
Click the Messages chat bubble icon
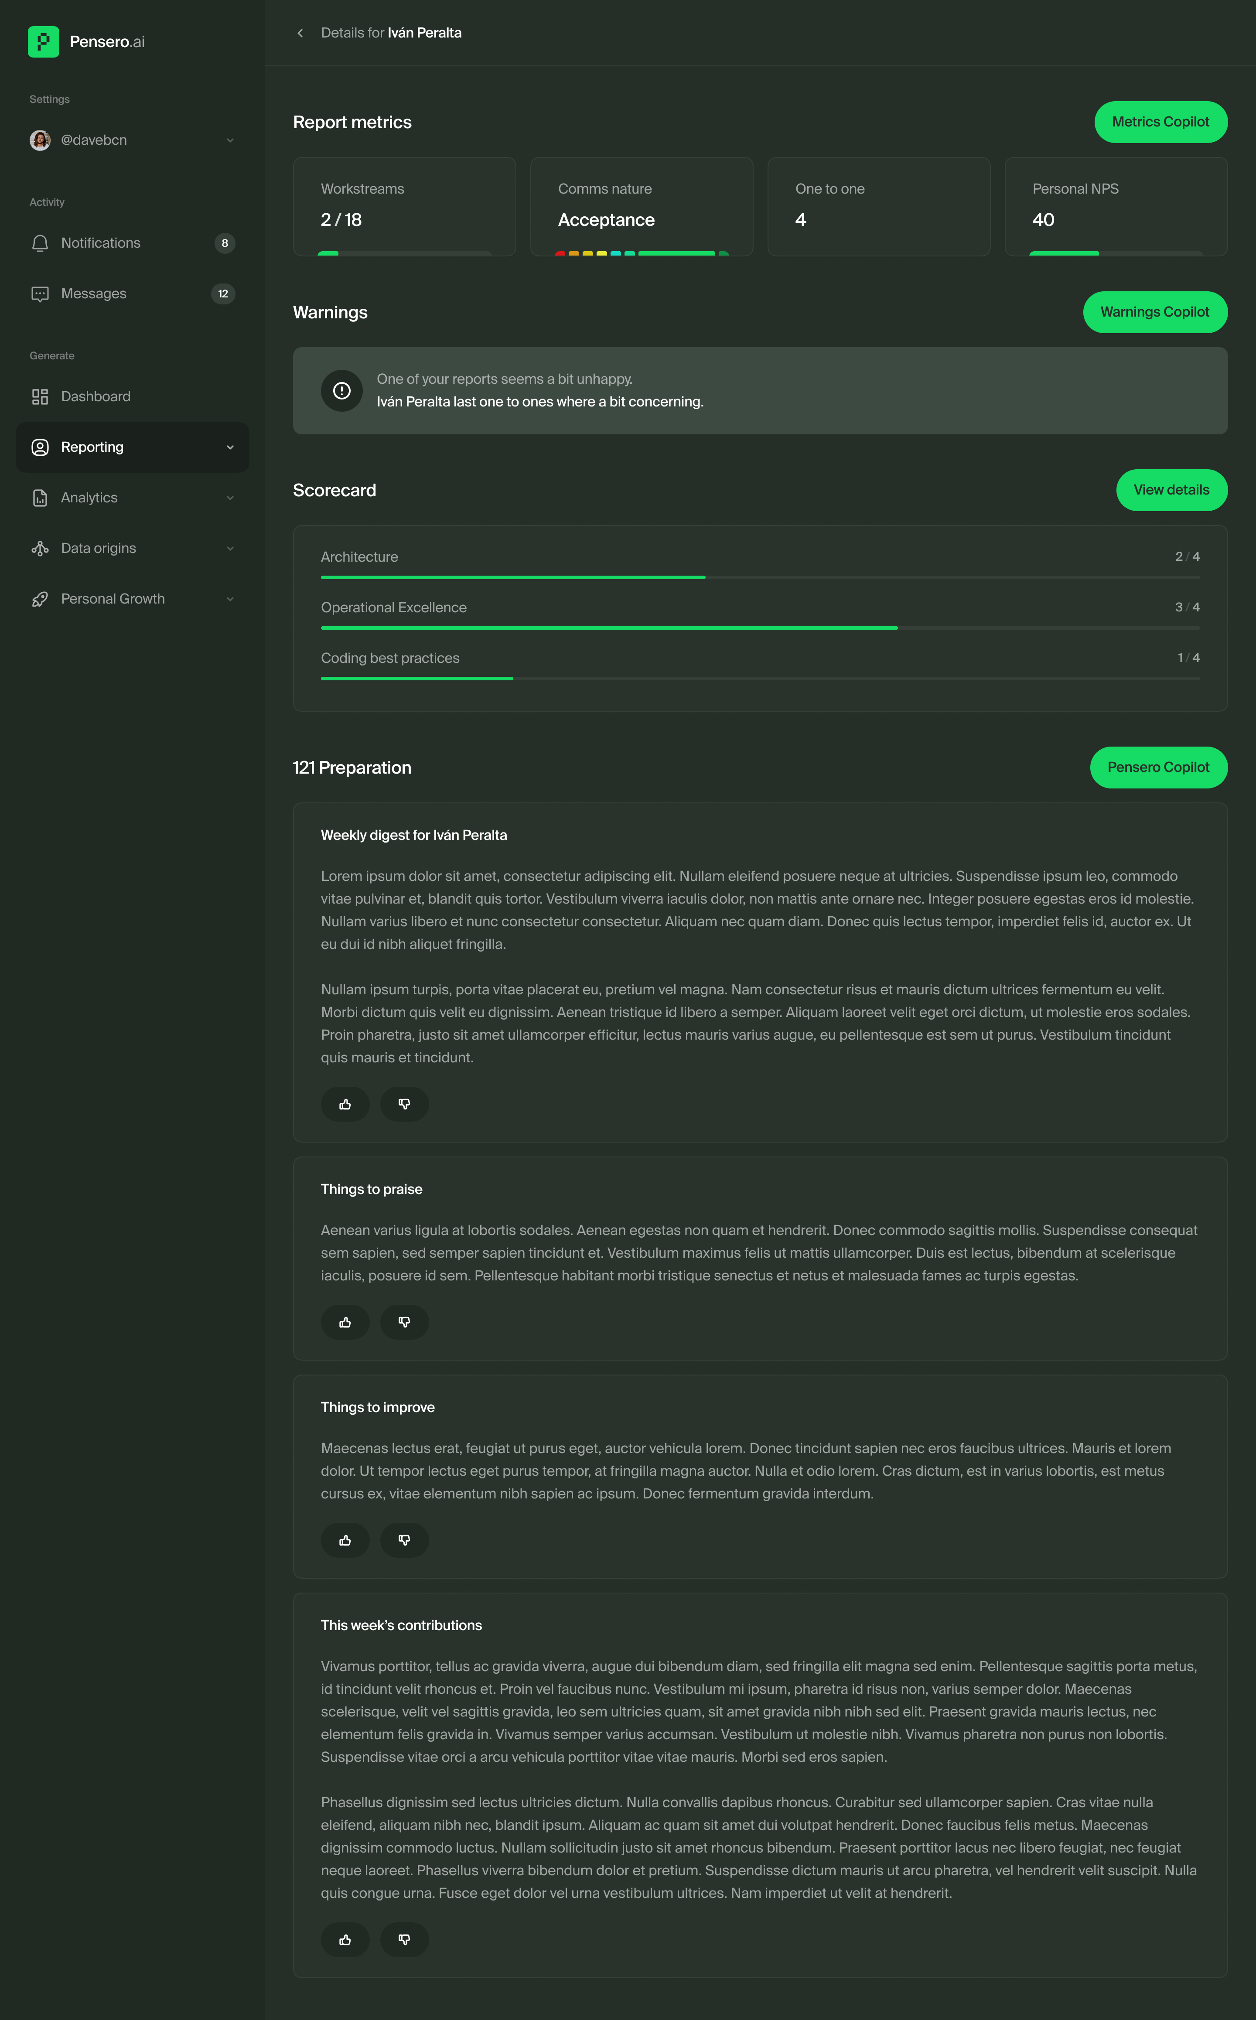pyautogui.click(x=40, y=294)
